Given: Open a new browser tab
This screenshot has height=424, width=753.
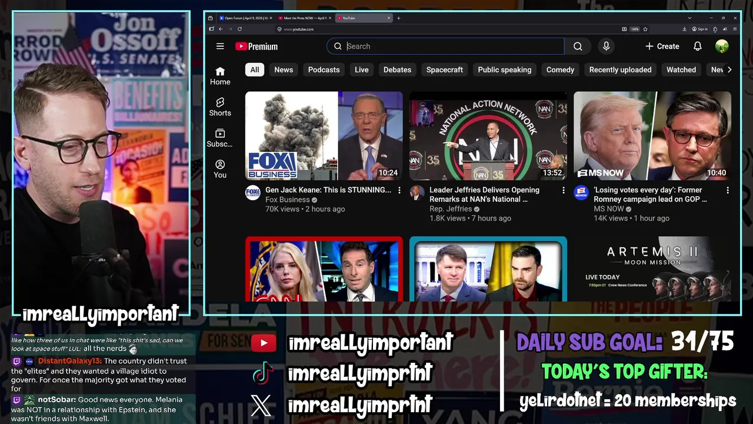Looking at the screenshot, I should (x=399, y=18).
